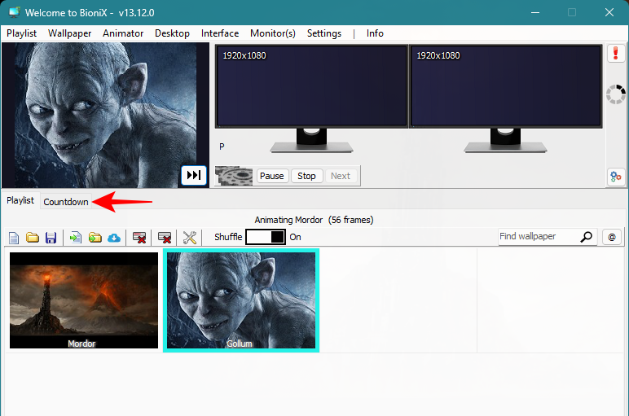Click the Find wallpaper search field
Viewport: 629px width, 416px height.
coord(538,237)
